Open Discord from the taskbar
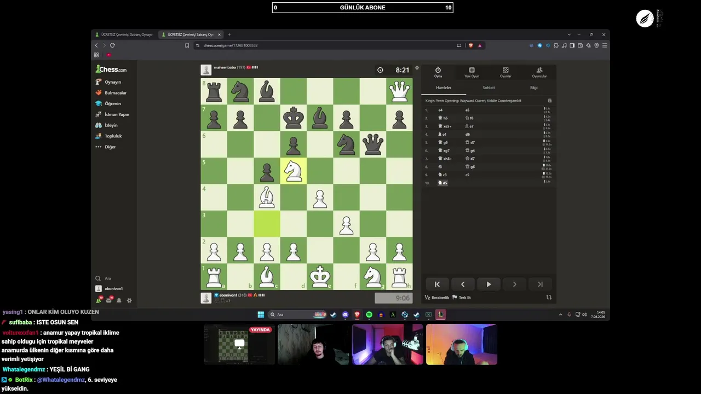Image resolution: width=701 pixels, height=394 pixels. pos(345,315)
